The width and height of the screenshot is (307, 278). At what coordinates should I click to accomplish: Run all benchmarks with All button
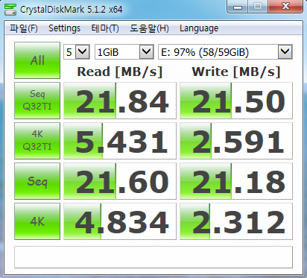(x=37, y=60)
